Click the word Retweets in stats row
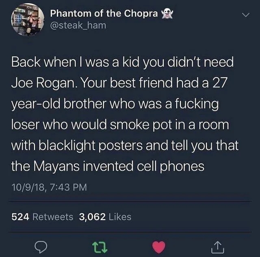Screen dimensions: 260x257 click(53, 217)
